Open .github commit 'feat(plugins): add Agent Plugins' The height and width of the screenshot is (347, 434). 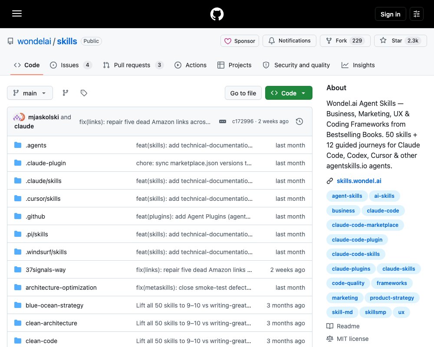click(x=193, y=216)
